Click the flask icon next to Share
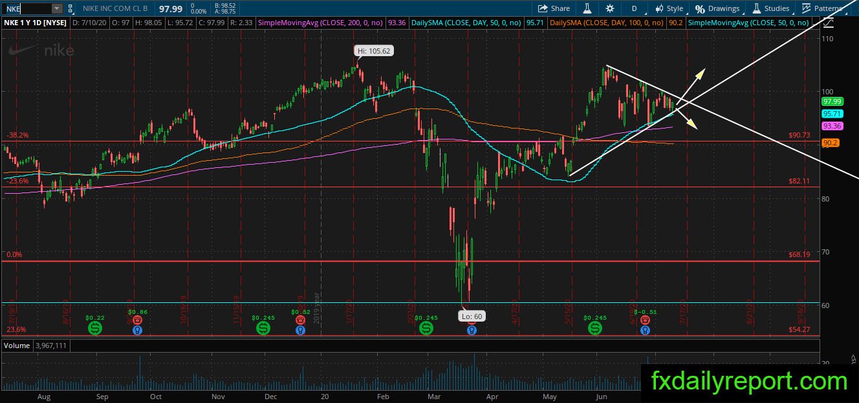Image resolution: width=859 pixels, height=403 pixels. pyautogui.click(x=587, y=8)
